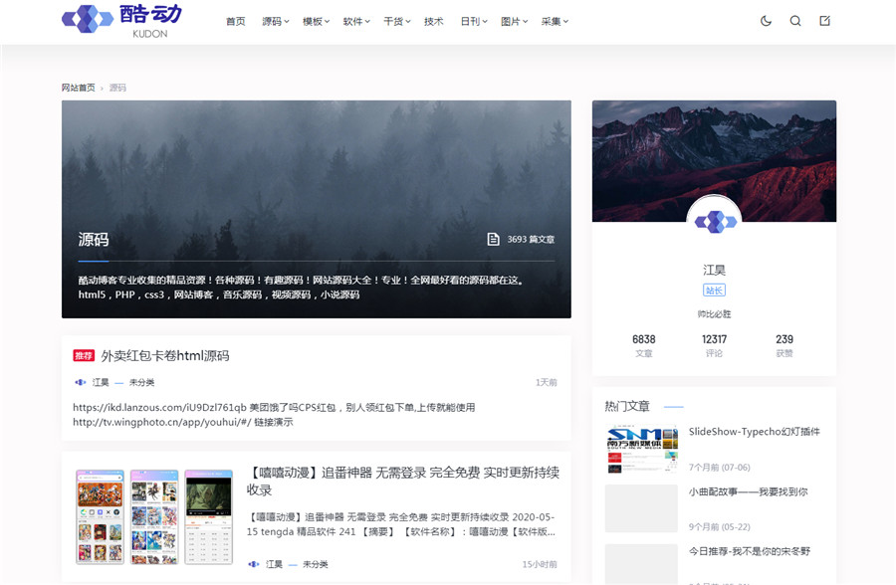Click the 网站首页 breadcrumb link
Image resolution: width=896 pixels, height=585 pixels.
click(79, 88)
